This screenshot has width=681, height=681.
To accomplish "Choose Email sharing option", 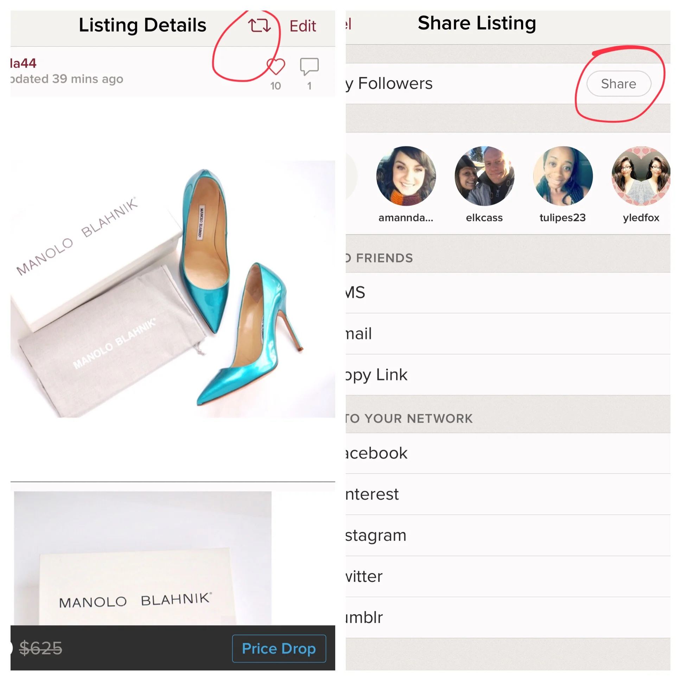I will [508, 334].
